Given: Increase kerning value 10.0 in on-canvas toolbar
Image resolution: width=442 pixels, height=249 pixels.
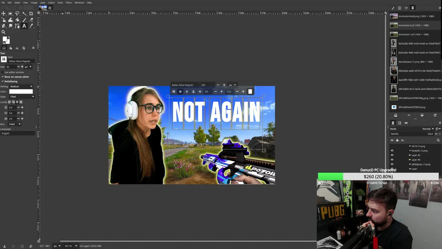Looking at the screenshot, I should (243, 92).
